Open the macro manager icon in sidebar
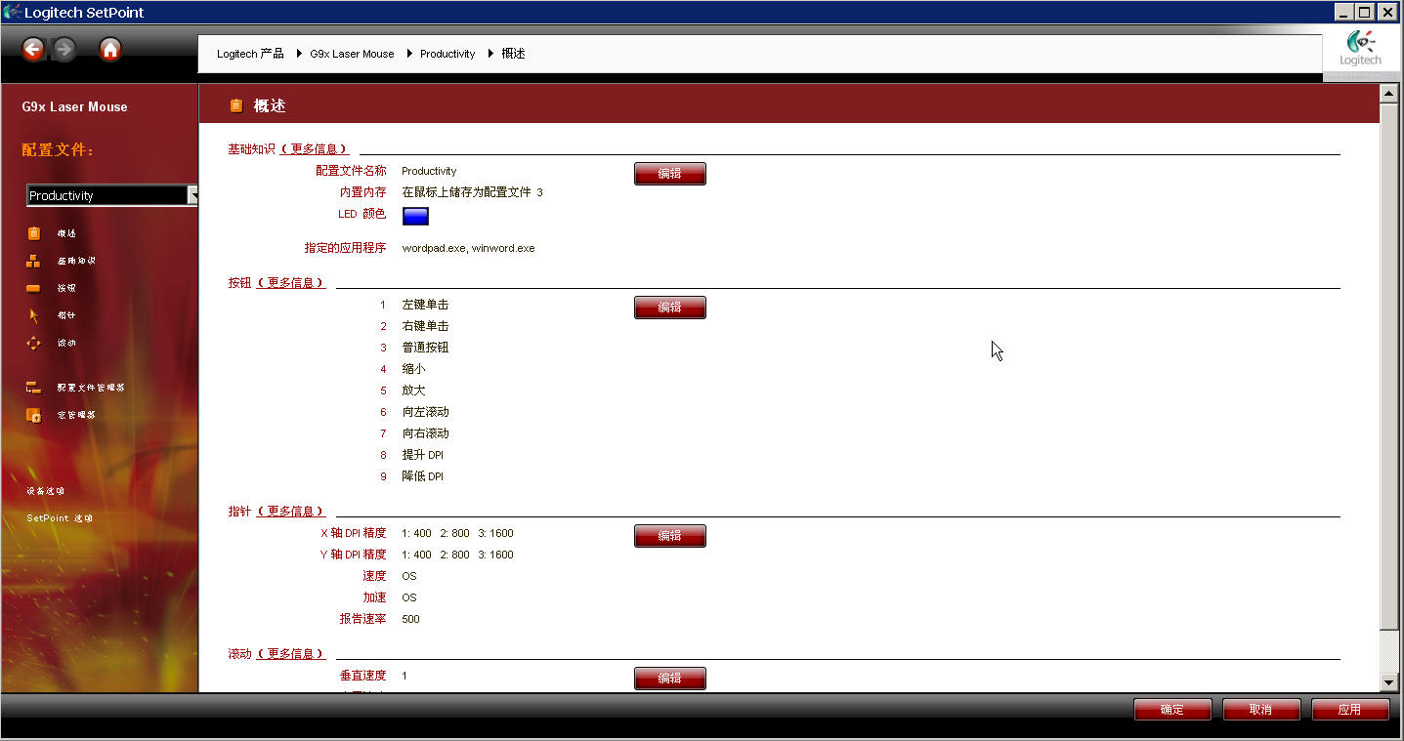This screenshot has width=1404, height=741. [x=34, y=415]
